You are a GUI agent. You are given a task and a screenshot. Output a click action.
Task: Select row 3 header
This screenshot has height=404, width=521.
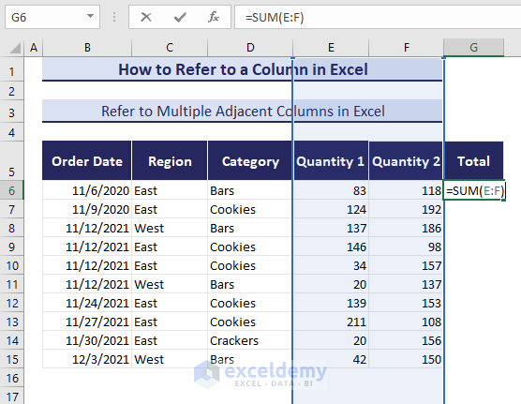(12, 112)
